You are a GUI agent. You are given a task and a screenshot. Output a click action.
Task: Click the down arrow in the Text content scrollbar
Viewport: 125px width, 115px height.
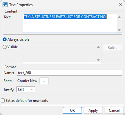pyautogui.click(x=119, y=30)
